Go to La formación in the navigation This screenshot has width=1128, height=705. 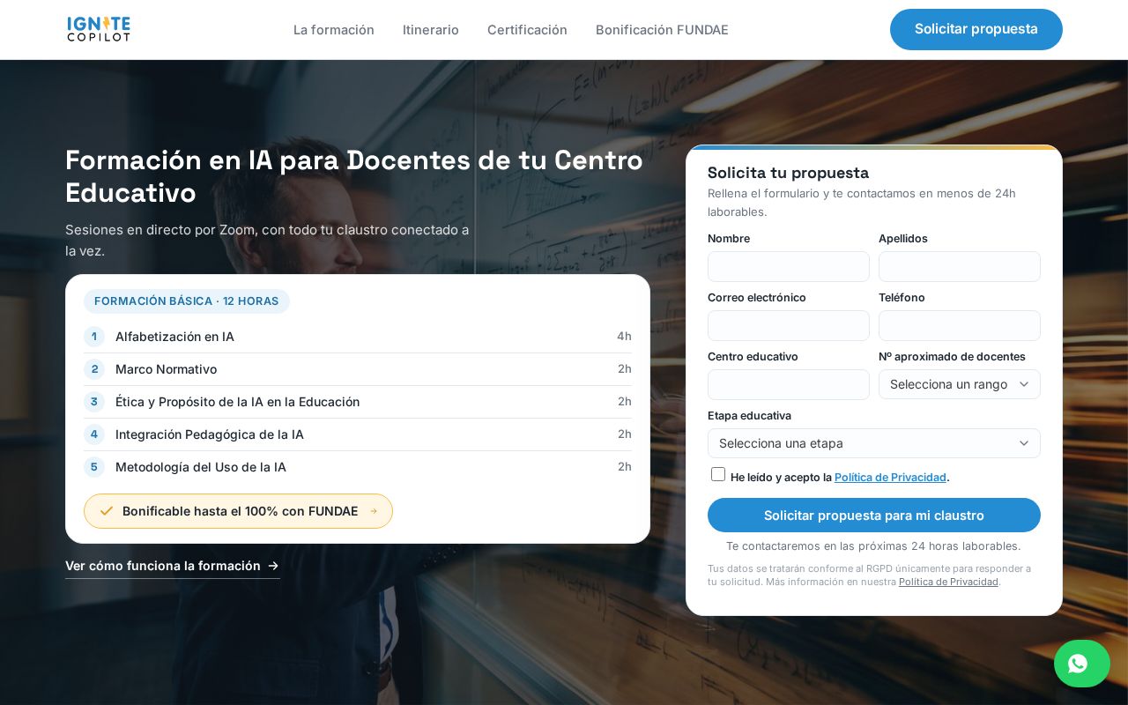coord(334,30)
